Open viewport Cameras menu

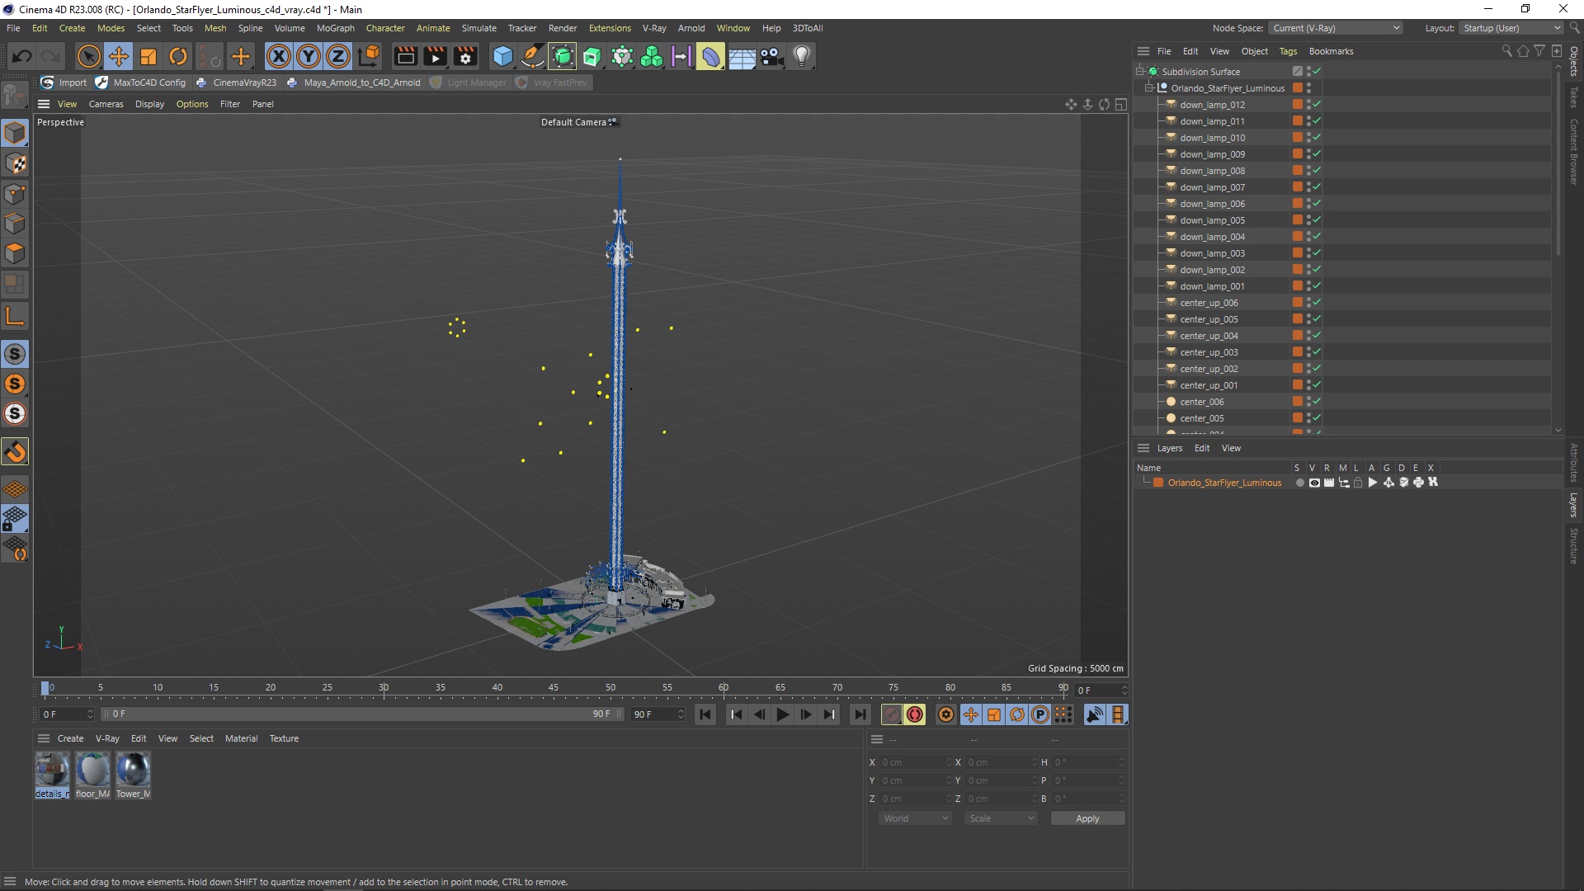[106, 104]
